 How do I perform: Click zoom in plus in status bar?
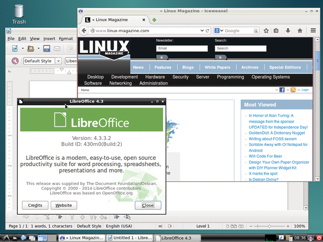(x=288, y=226)
